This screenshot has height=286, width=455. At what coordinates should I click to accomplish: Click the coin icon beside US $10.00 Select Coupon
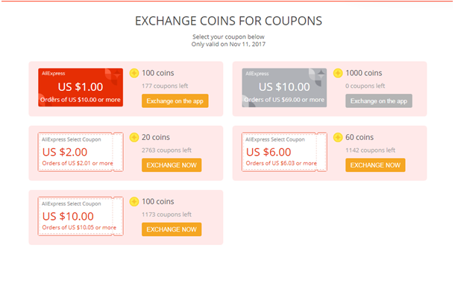tap(134, 202)
